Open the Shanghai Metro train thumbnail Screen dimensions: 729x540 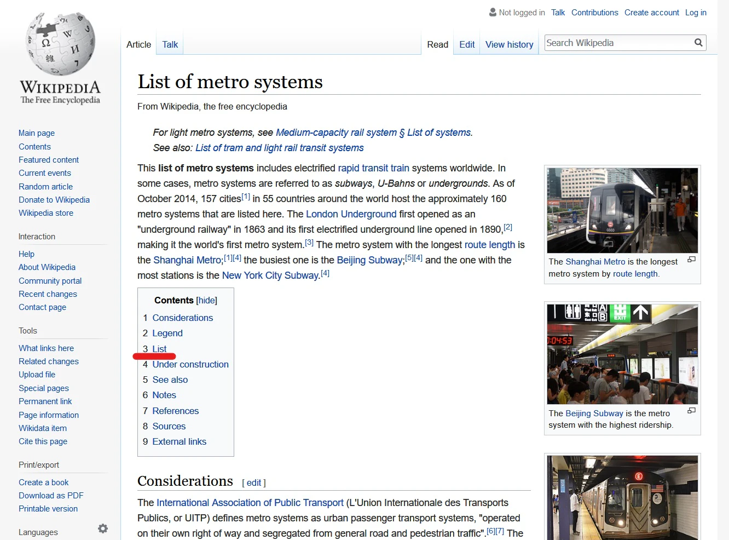(622, 210)
